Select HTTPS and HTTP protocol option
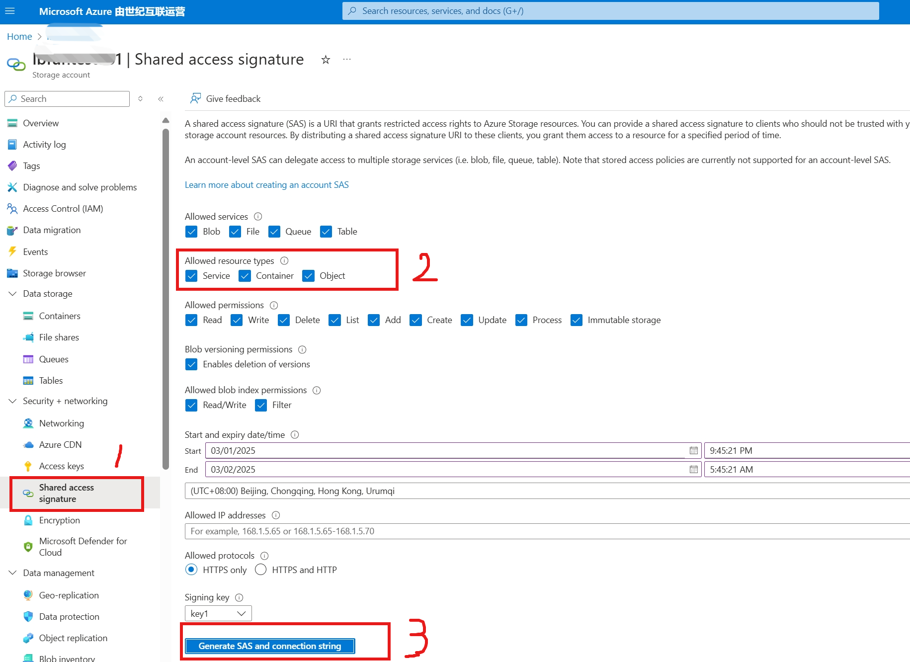 [260, 570]
